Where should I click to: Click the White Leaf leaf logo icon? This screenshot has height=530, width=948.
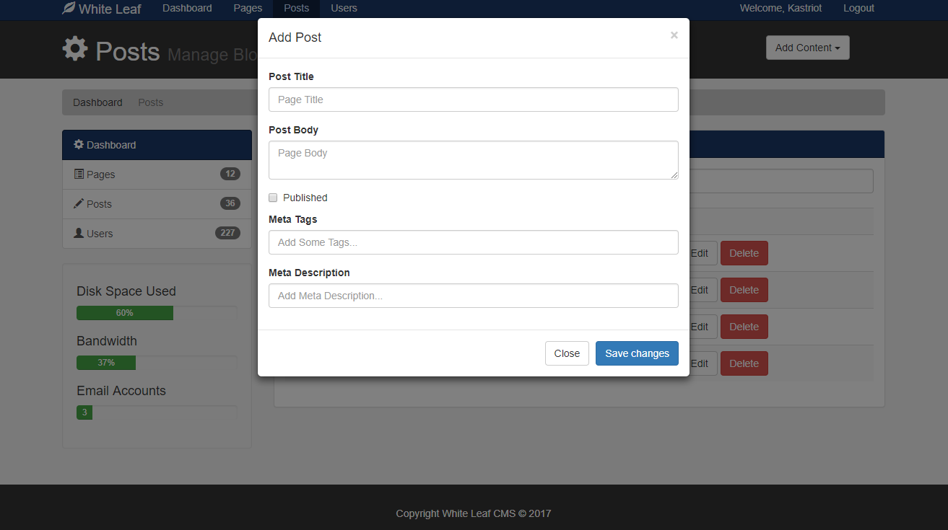tap(68, 8)
